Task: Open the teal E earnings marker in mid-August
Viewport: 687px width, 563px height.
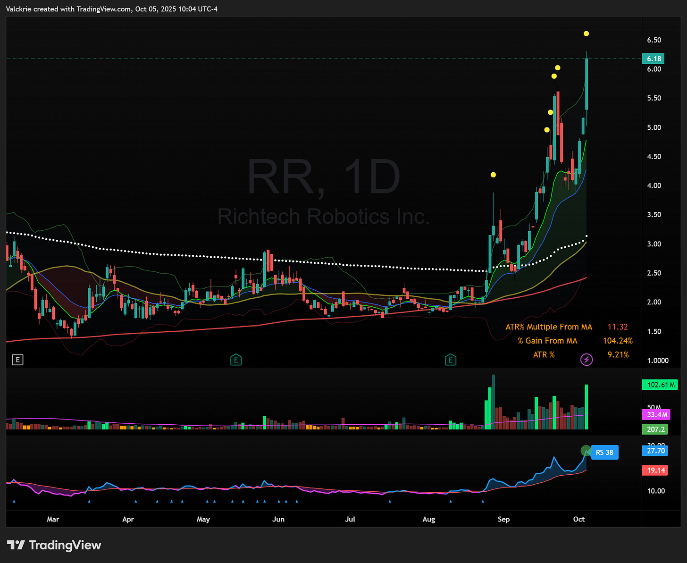Action: coord(451,360)
